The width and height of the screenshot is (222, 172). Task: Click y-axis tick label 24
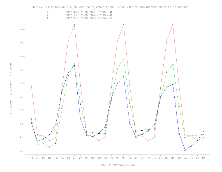(x=21, y=137)
